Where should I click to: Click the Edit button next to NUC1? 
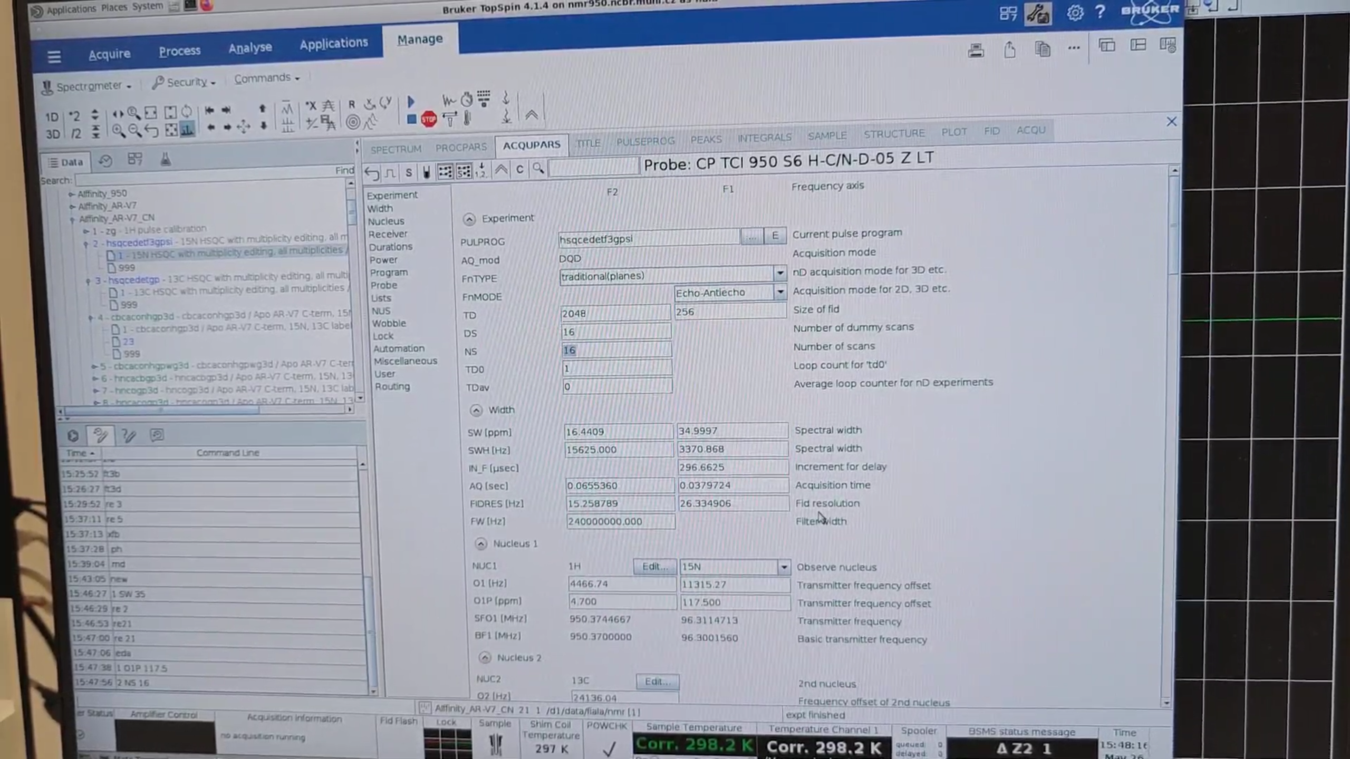[x=654, y=566]
